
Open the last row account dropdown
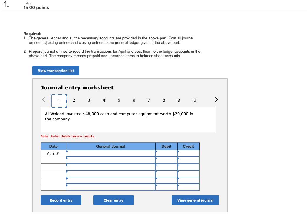[110, 187]
